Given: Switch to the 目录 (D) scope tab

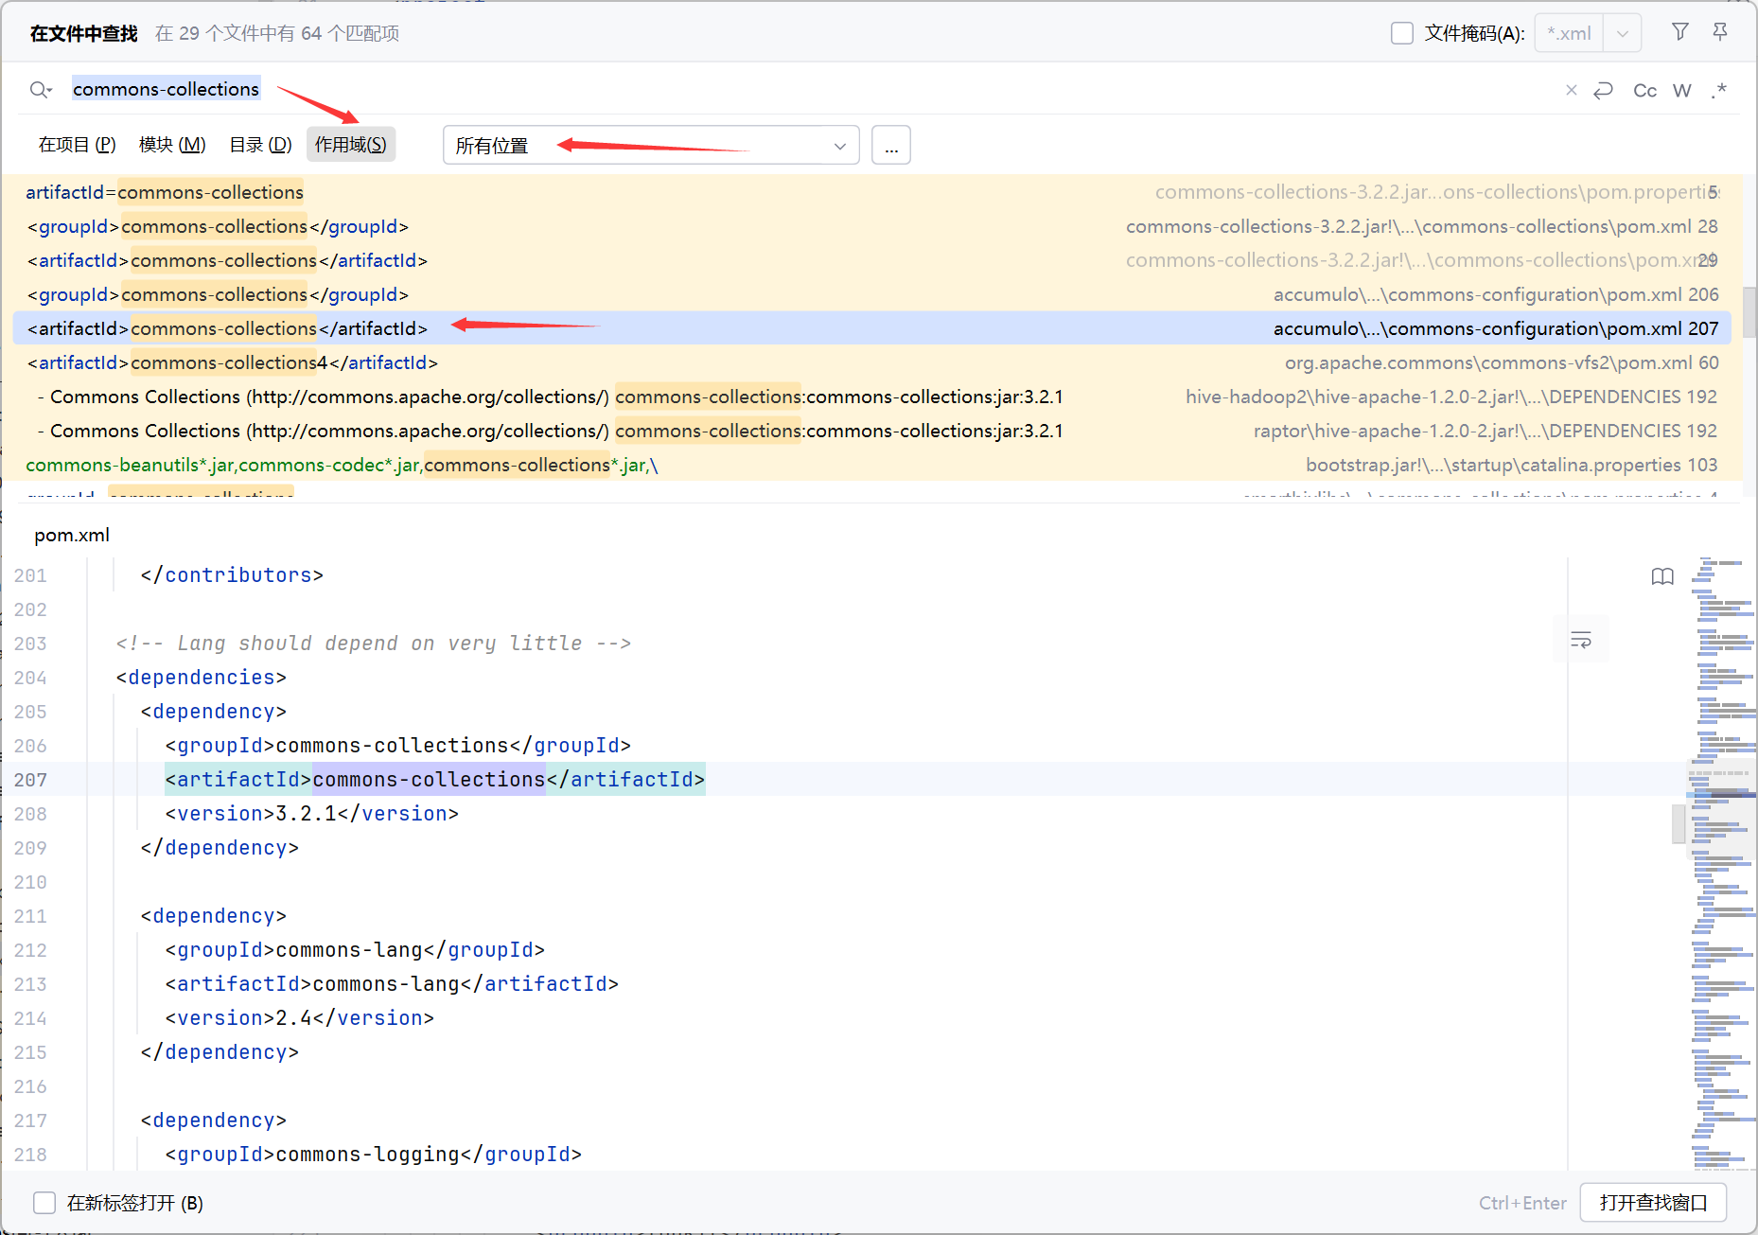Looking at the screenshot, I should (x=260, y=145).
